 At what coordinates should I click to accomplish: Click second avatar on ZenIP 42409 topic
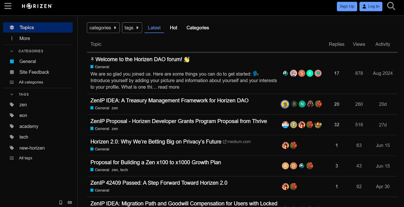pos(293,187)
